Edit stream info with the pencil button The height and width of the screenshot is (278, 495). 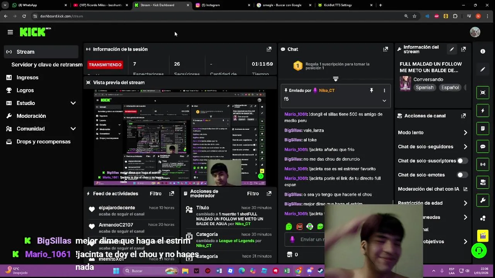click(x=452, y=49)
